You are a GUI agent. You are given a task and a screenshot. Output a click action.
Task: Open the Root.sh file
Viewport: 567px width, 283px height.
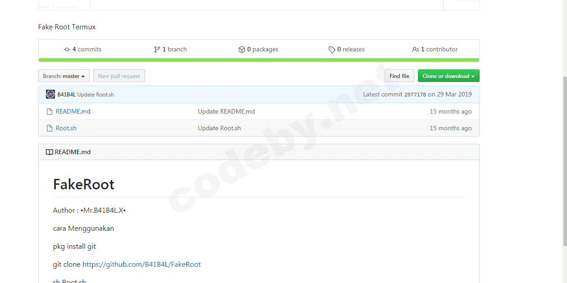pyautogui.click(x=66, y=128)
